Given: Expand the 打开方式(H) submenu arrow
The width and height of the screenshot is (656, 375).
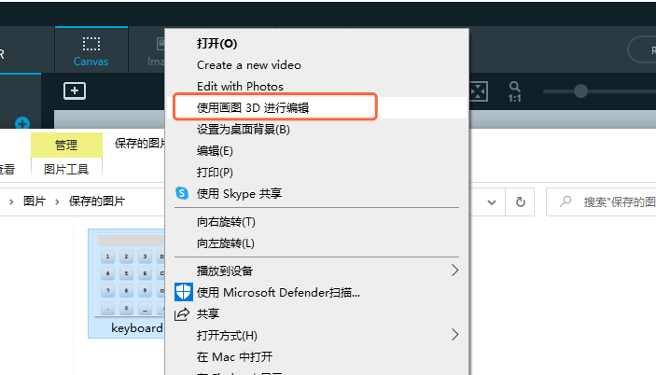Looking at the screenshot, I should click(454, 335).
